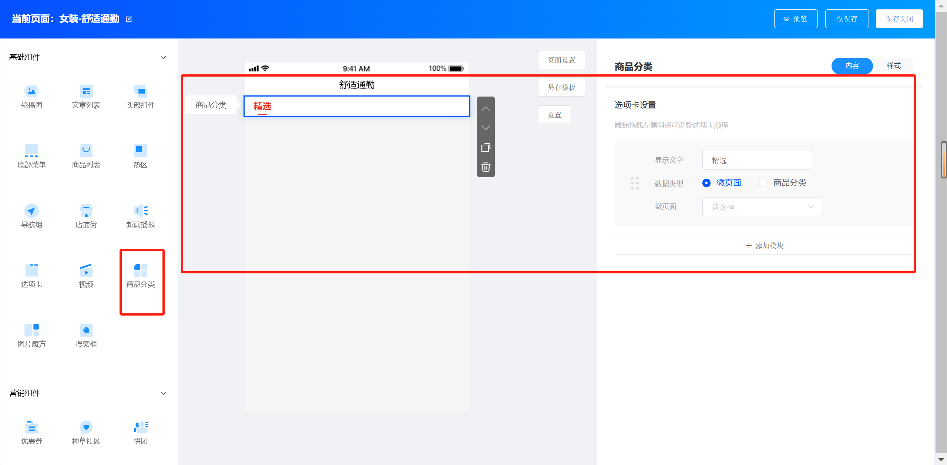
Task: Add the 文章列表 article list component
Action: click(86, 97)
